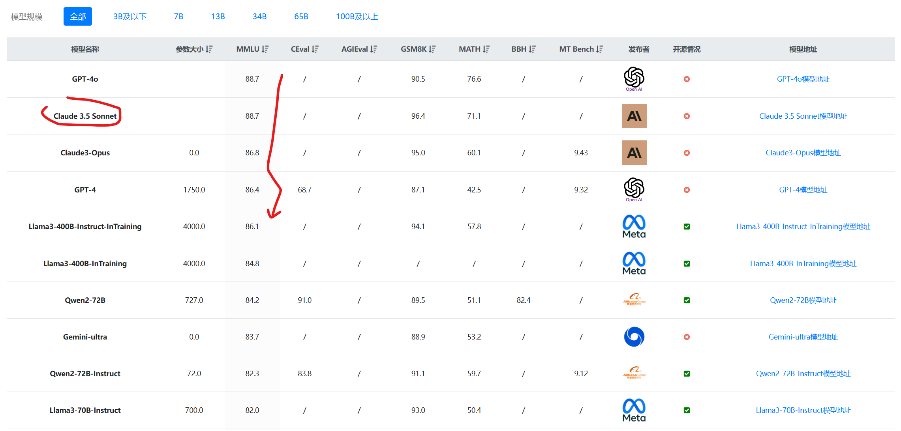Click the OpenAI logo in GPT-4 row

634,190
